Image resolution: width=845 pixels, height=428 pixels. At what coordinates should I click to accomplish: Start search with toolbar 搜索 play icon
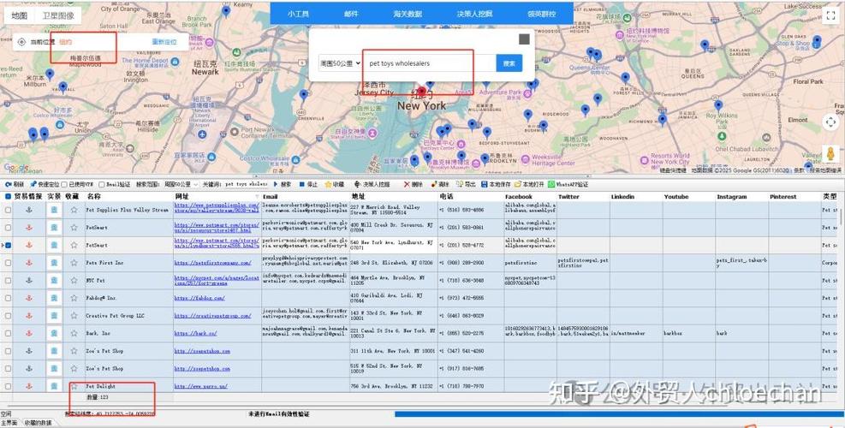[276, 184]
